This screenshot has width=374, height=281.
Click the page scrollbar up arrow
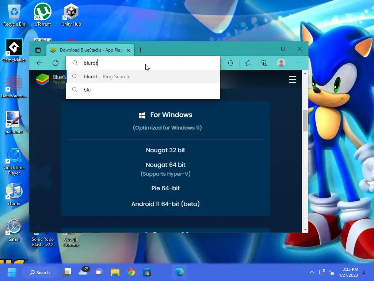point(305,74)
